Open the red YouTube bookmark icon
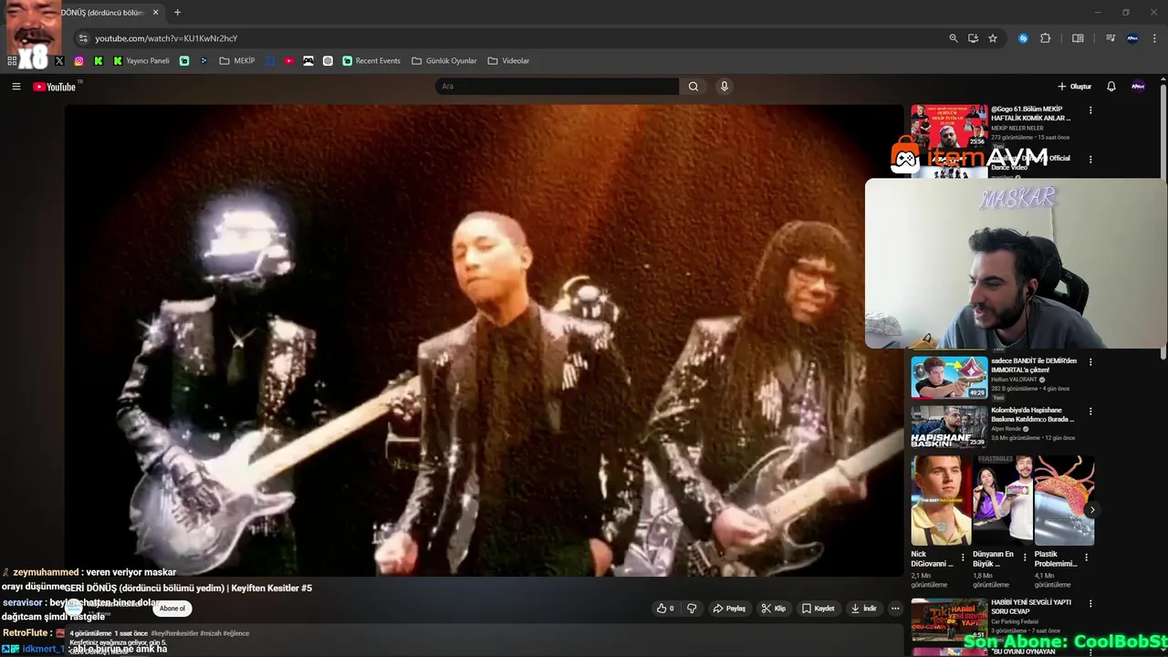Image resolution: width=1168 pixels, height=657 pixels. point(289,61)
